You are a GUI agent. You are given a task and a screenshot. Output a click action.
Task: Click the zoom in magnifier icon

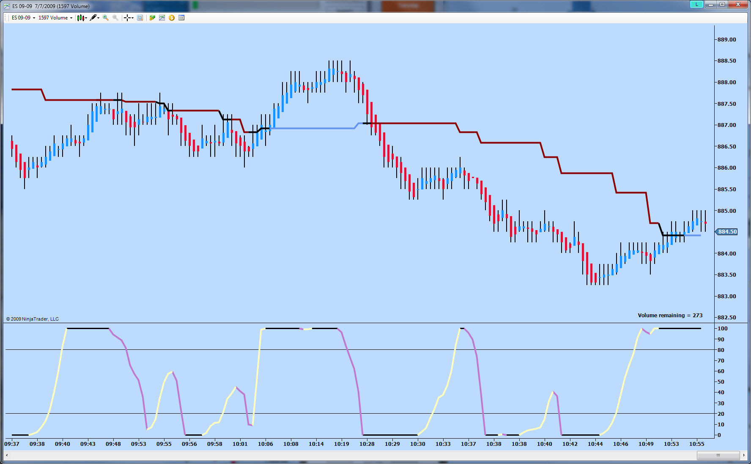coord(106,18)
